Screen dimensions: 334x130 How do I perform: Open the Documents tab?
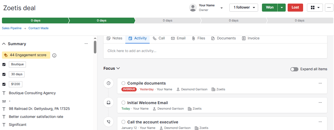(223, 38)
